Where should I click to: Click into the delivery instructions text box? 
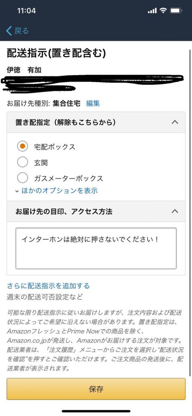pyautogui.click(x=96, y=249)
